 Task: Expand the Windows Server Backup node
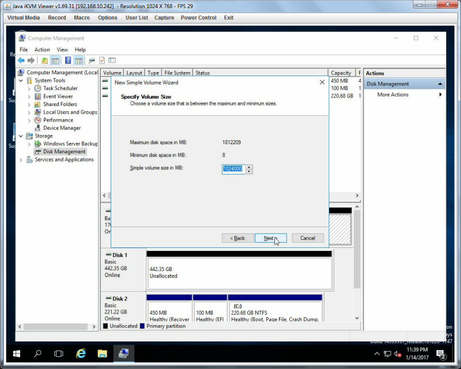[x=29, y=144]
